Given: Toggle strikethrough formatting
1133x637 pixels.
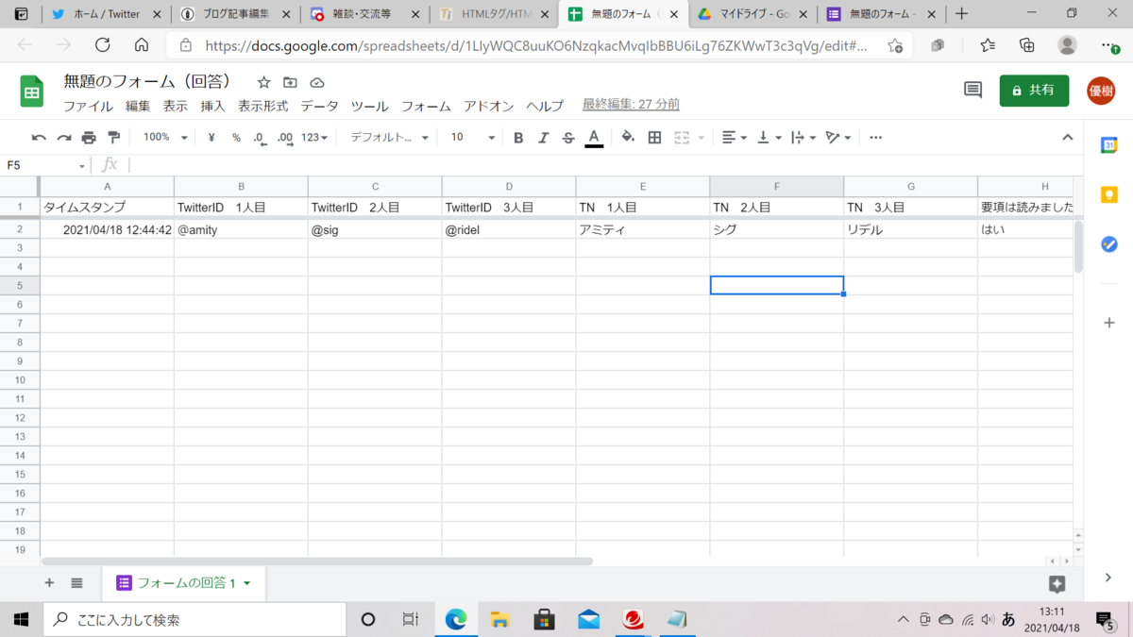Looking at the screenshot, I should click(568, 138).
